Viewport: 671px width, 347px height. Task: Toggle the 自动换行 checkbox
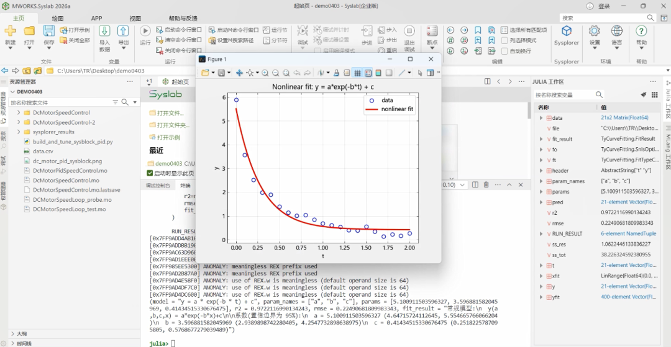click(x=504, y=51)
